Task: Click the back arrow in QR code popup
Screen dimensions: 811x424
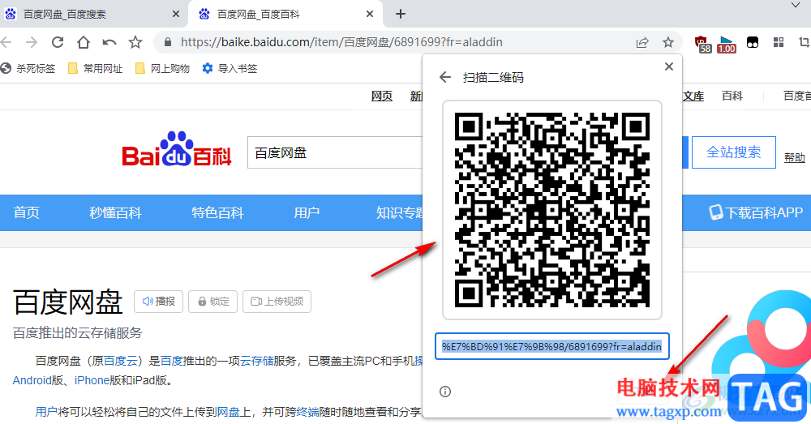Action: pyautogui.click(x=444, y=78)
